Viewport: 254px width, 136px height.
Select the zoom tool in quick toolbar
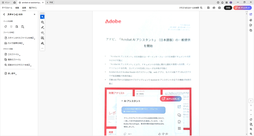[x=42, y=22]
